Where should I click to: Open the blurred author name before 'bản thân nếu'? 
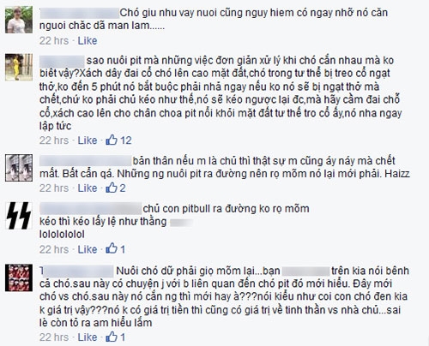[x=86, y=161]
